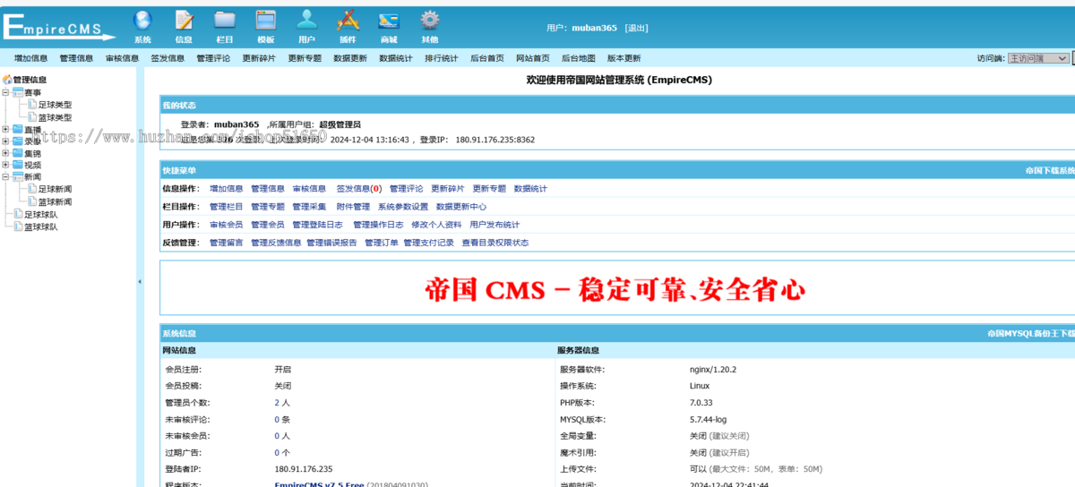Screen dimensions: 1075x487
Task: Click the page icon beside 篮球新闻
Action: click(x=31, y=201)
